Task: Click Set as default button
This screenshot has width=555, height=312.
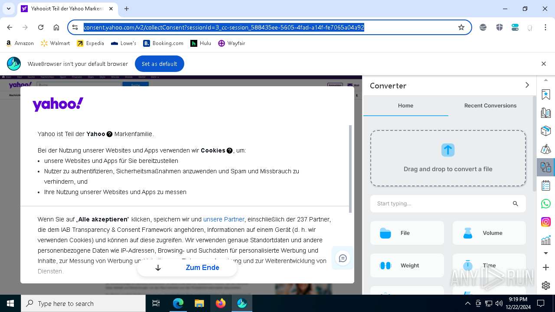Action: [x=159, y=64]
